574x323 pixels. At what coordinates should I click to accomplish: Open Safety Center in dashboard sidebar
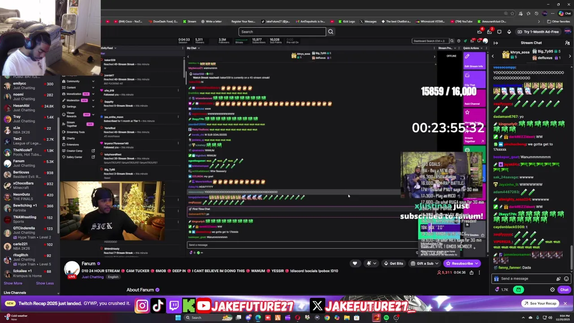coord(74,157)
